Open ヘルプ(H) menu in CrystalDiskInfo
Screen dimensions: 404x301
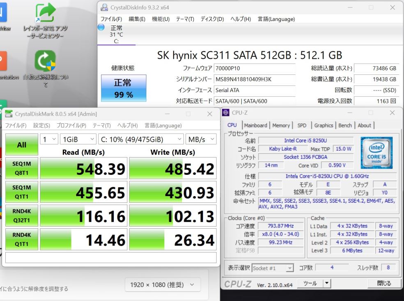click(241, 19)
